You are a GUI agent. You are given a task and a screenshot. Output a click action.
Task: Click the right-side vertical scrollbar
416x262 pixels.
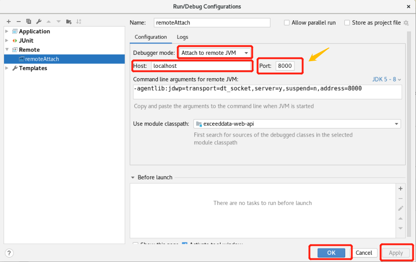point(409,134)
